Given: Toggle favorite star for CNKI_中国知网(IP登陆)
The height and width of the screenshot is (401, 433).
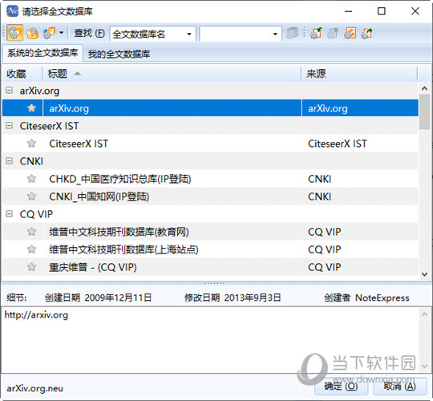Looking at the screenshot, I should point(31,196).
